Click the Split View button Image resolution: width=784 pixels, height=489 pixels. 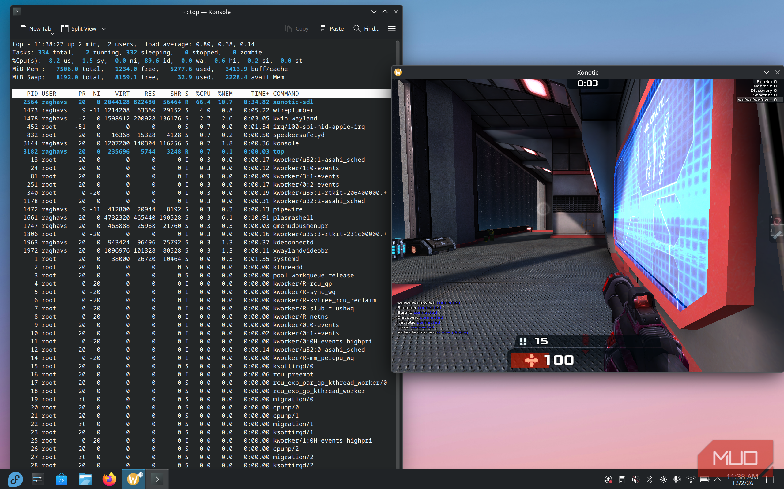pos(79,28)
